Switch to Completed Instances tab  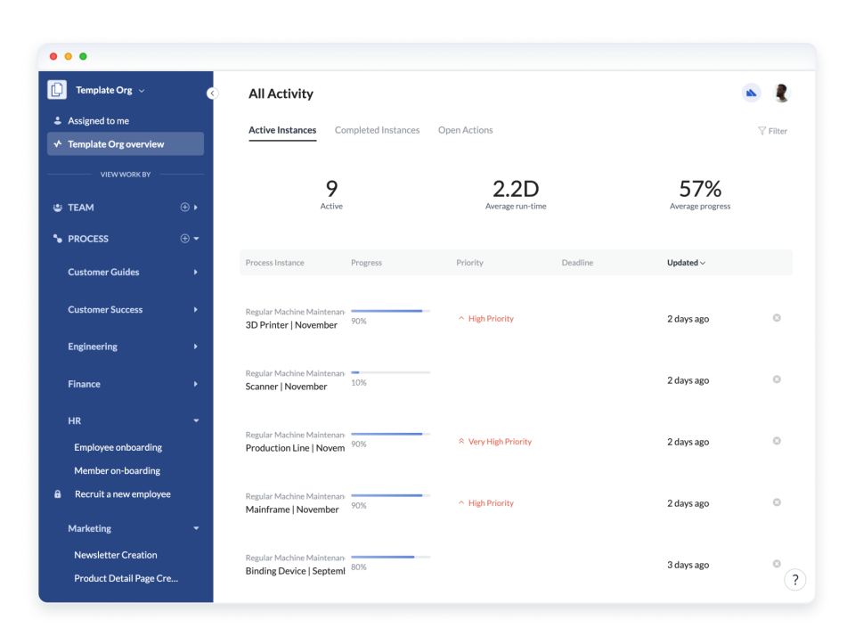(378, 130)
